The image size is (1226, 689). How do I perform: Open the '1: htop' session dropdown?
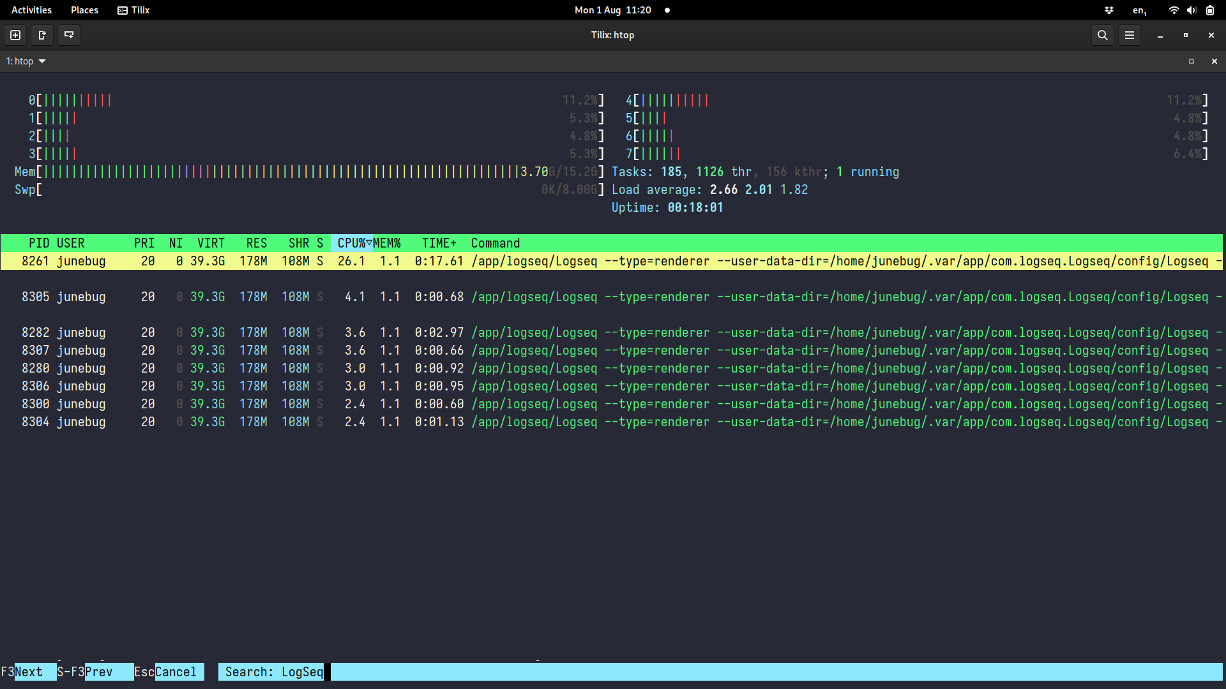26,61
